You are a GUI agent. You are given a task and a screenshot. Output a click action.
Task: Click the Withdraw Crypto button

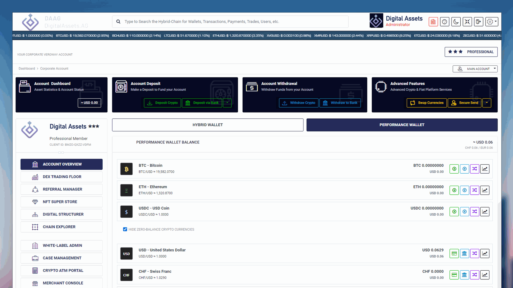click(x=299, y=103)
